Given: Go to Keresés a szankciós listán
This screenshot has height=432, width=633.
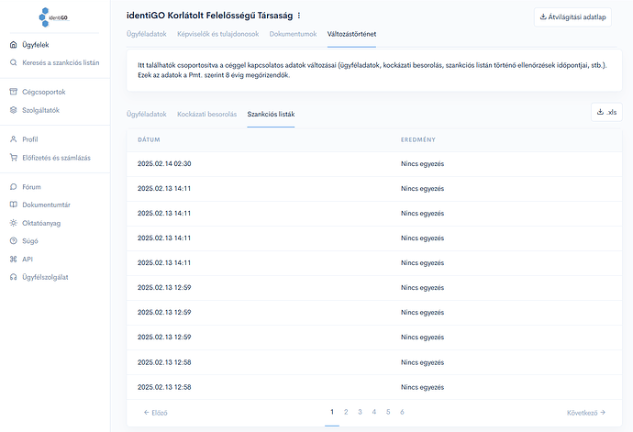Looking at the screenshot, I should 61,62.
